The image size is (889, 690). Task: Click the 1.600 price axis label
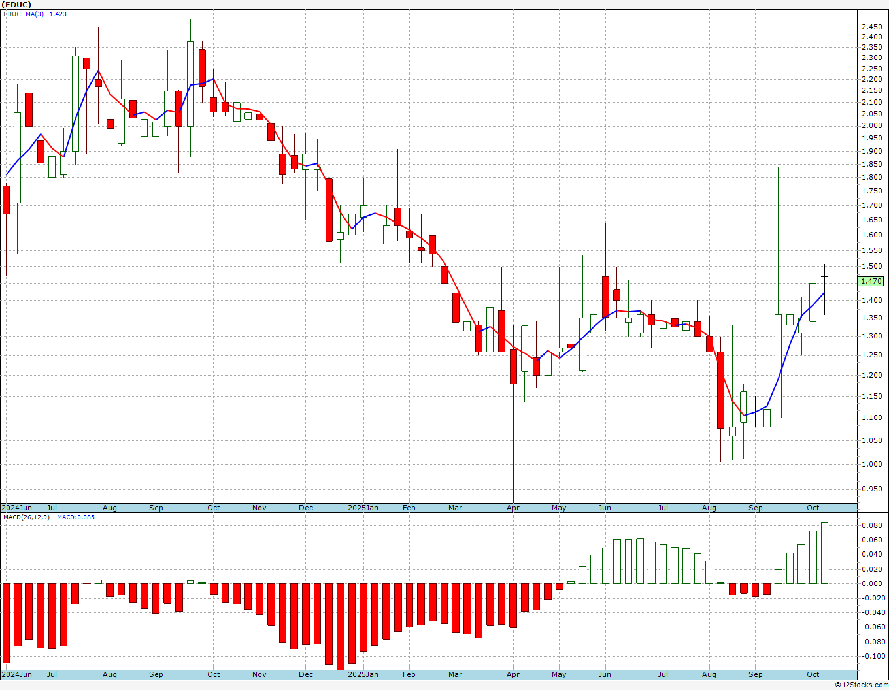click(871, 235)
